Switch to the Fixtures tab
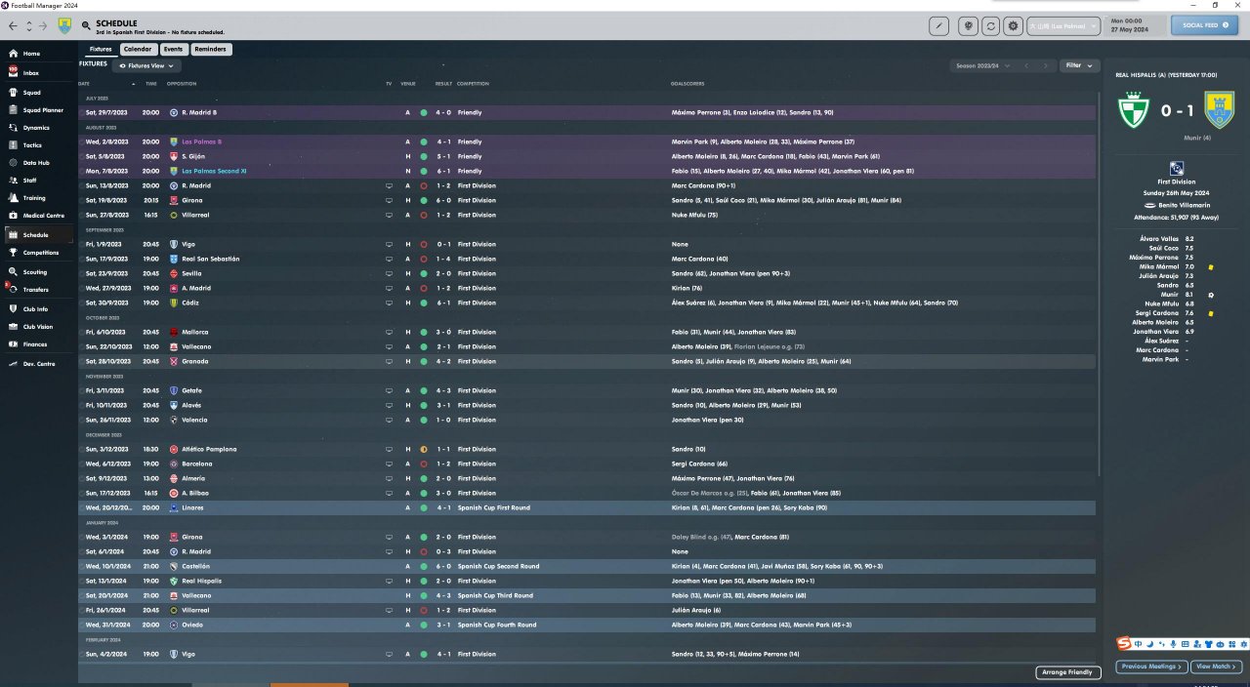This screenshot has width=1250, height=687. click(101, 49)
